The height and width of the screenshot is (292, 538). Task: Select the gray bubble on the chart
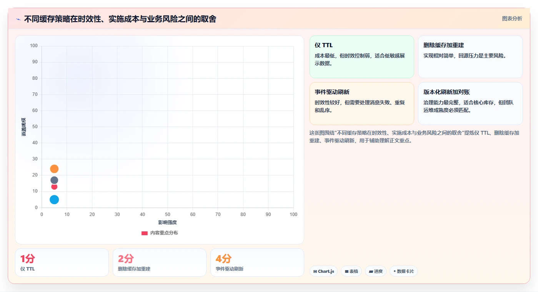tap(54, 180)
